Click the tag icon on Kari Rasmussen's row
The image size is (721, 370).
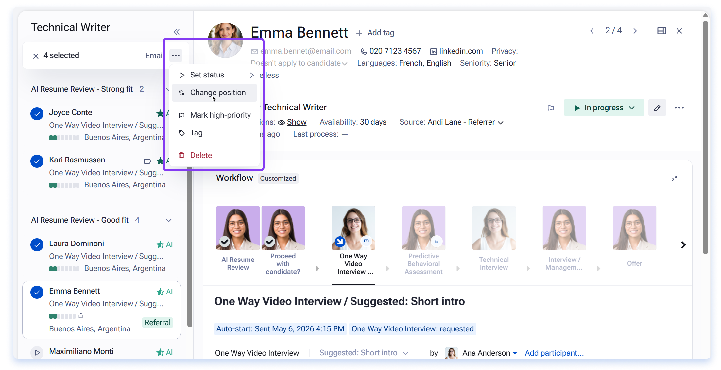pyautogui.click(x=147, y=161)
